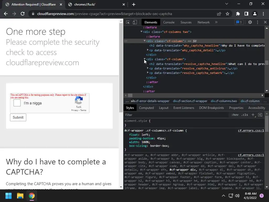The image size is (269, 202).
Task: View the site lock icon info
Action: pos(33,14)
